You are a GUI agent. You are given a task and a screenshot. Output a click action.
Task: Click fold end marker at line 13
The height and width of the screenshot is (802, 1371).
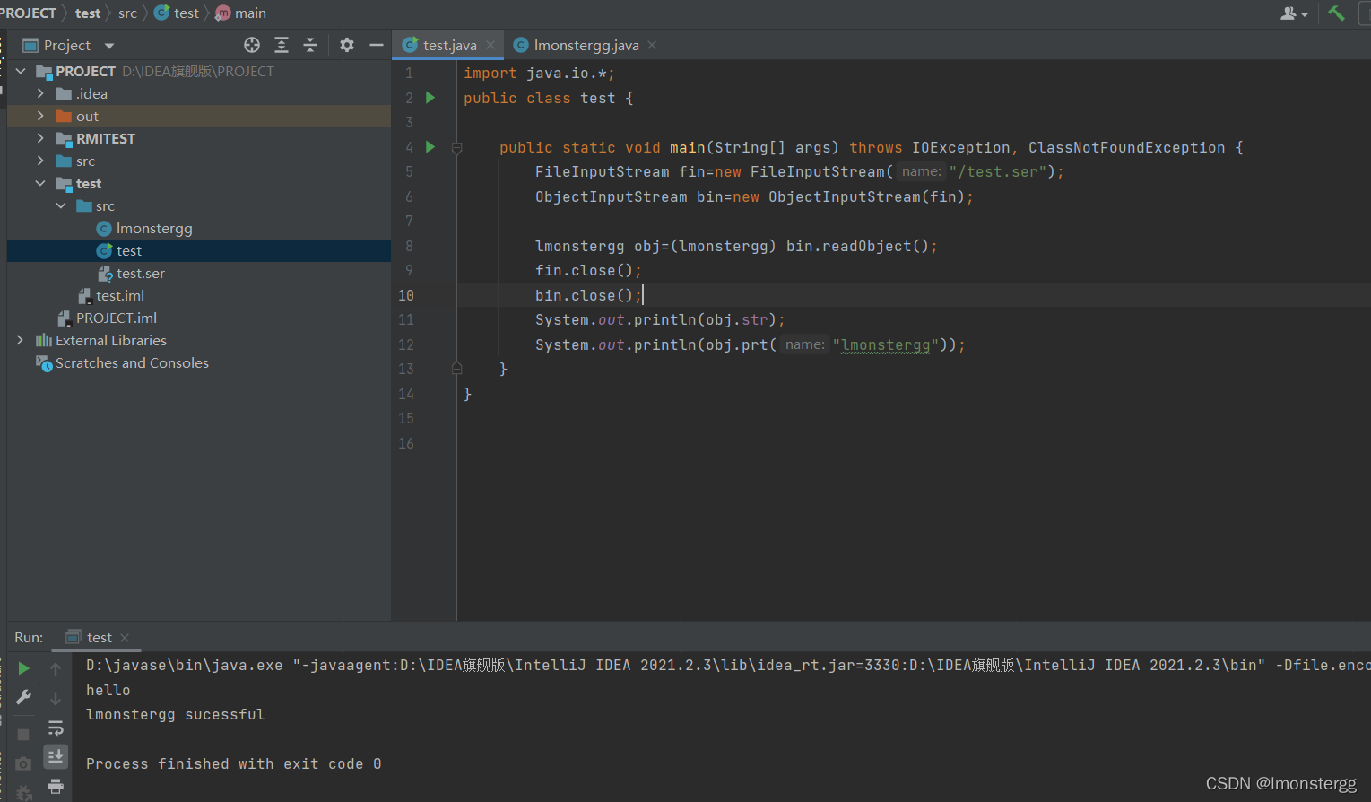pyautogui.click(x=456, y=368)
